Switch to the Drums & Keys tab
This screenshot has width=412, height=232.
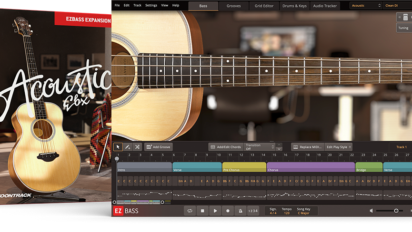coord(294,6)
